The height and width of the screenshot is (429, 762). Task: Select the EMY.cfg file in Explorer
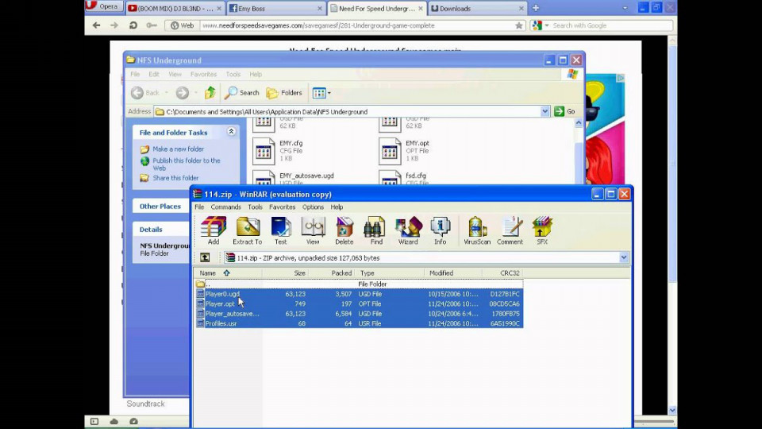click(x=279, y=151)
